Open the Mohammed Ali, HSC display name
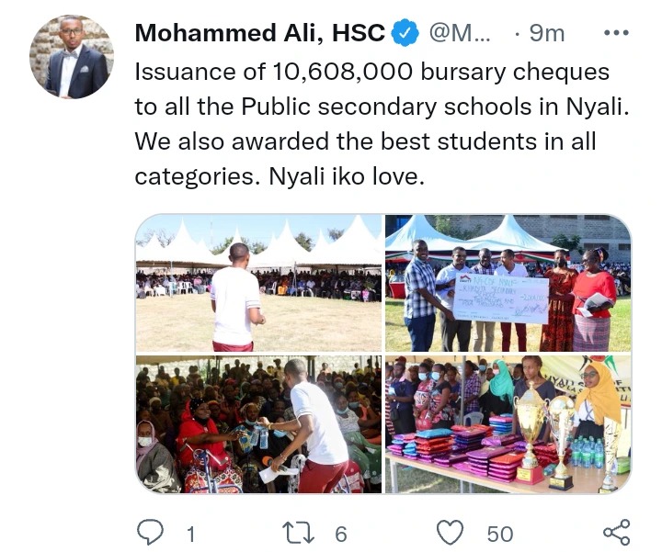This screenshot has height=552, width=662. [x=260, y=33]
